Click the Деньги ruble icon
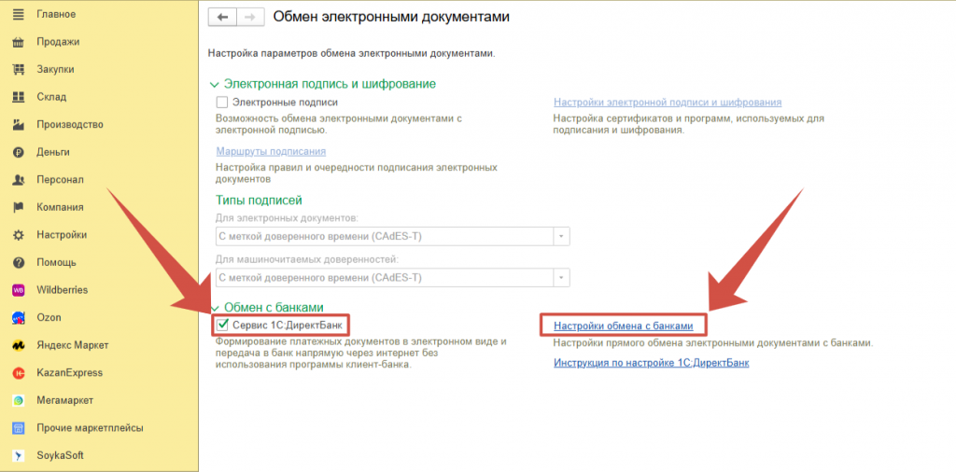This screenshot has height=472, width=956. [18, 152]
